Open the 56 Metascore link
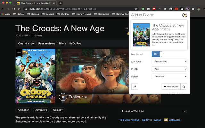 pyautogui.click(x=172, y=120)
